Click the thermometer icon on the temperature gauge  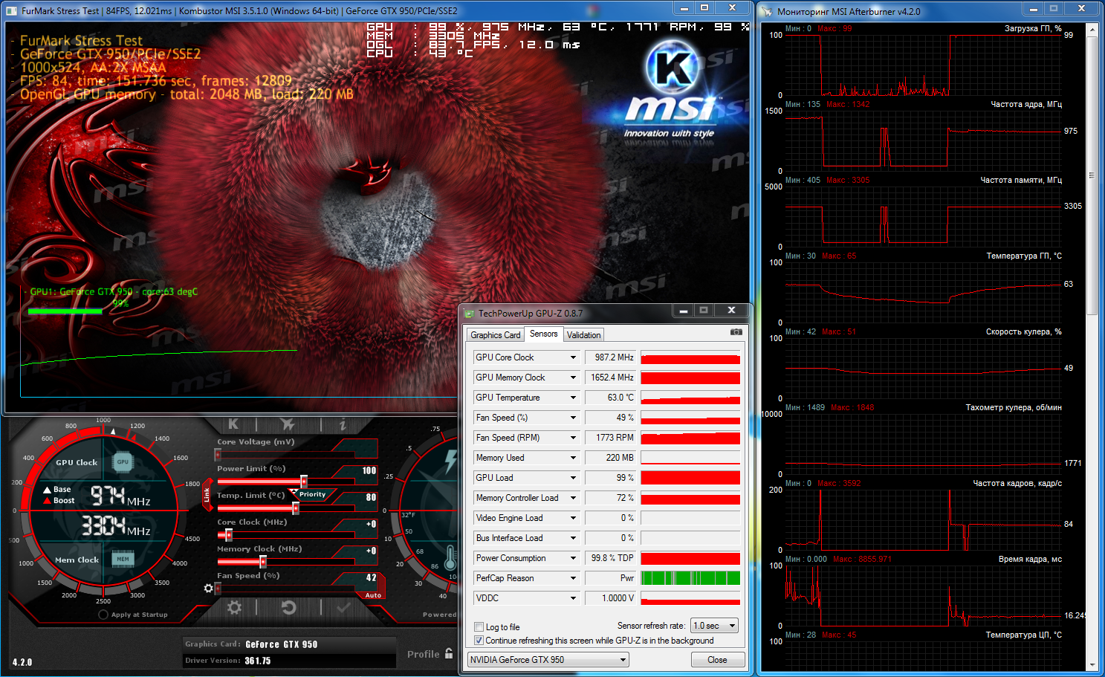coord(450,556)
